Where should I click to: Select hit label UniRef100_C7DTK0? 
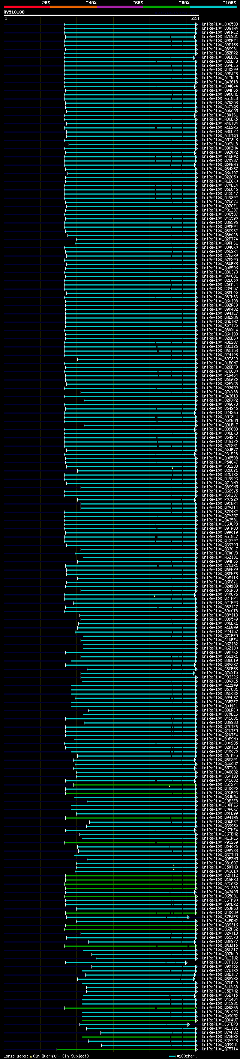pyautogui.click(x=220, y=971)
